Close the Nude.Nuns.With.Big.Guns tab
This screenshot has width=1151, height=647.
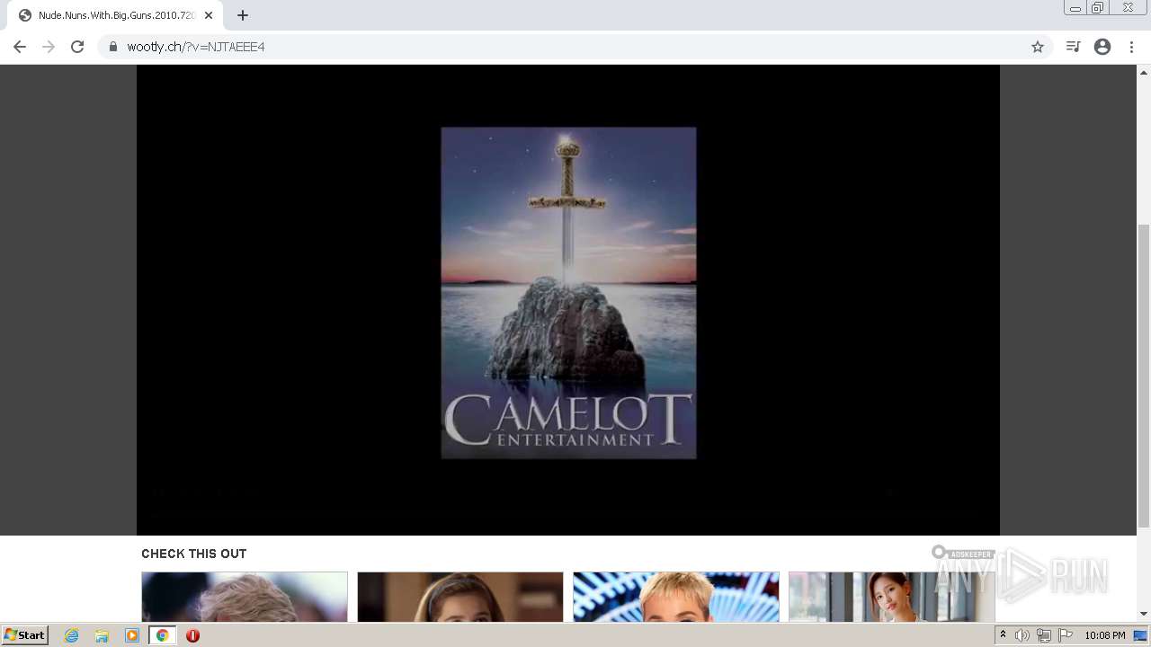pyautogui.click(x=209, y=15)
